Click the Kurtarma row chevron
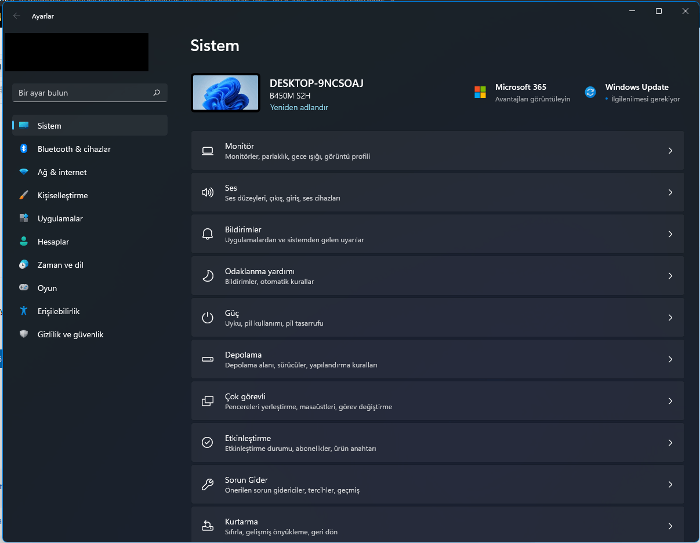Viewport: 700px width, 543px height. pos(670,526)
